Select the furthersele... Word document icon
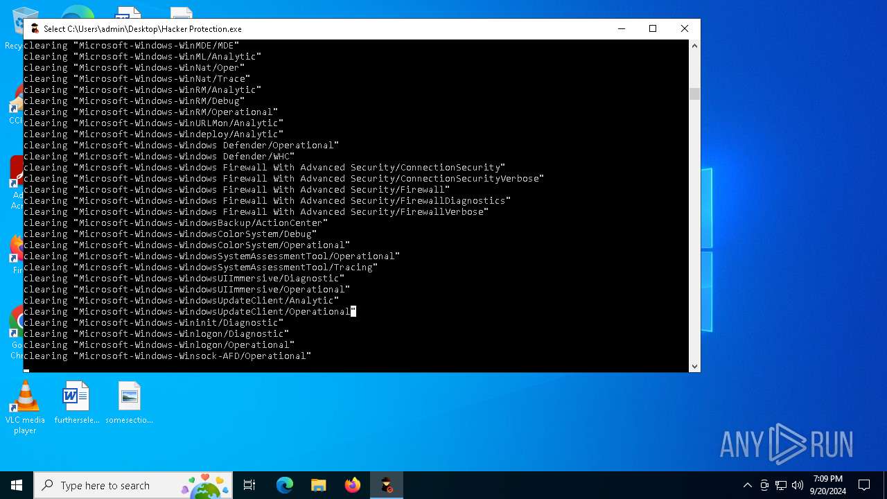 click(77, 403)
